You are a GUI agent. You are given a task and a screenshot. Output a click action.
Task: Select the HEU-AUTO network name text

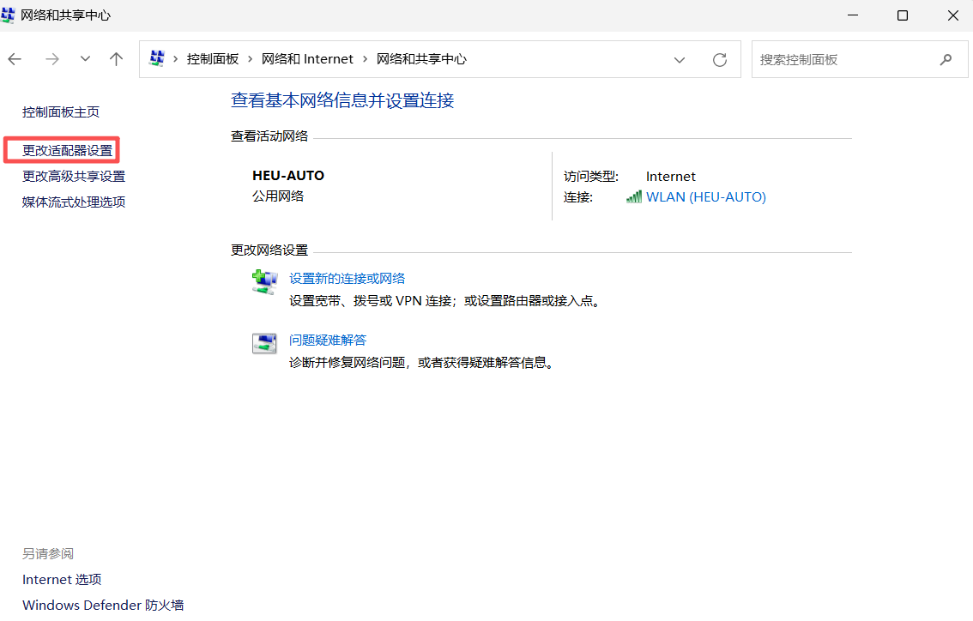point(288,176)
